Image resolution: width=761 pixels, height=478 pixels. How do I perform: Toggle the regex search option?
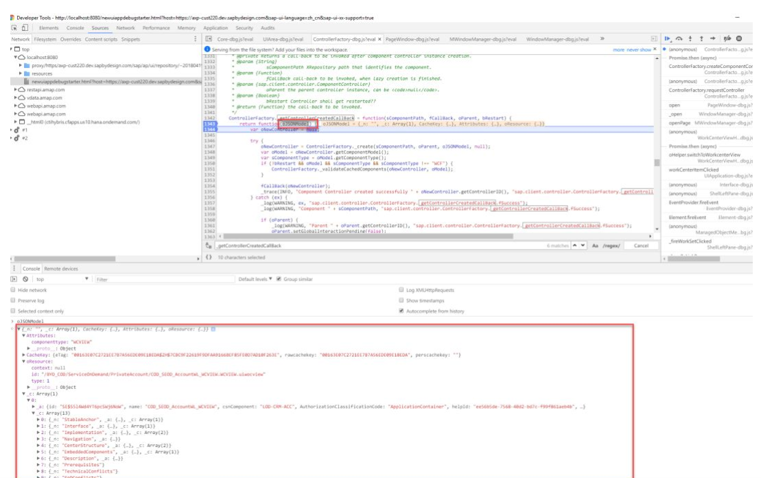(611, 246)
